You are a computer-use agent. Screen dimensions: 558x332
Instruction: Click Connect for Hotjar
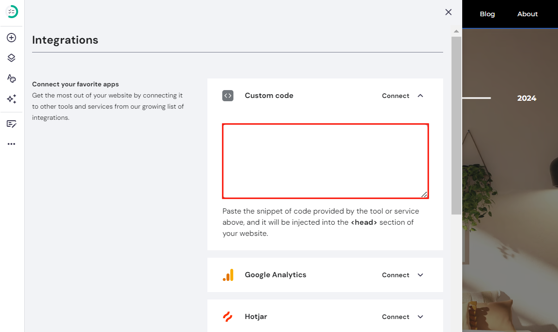[x=395, y=316]
